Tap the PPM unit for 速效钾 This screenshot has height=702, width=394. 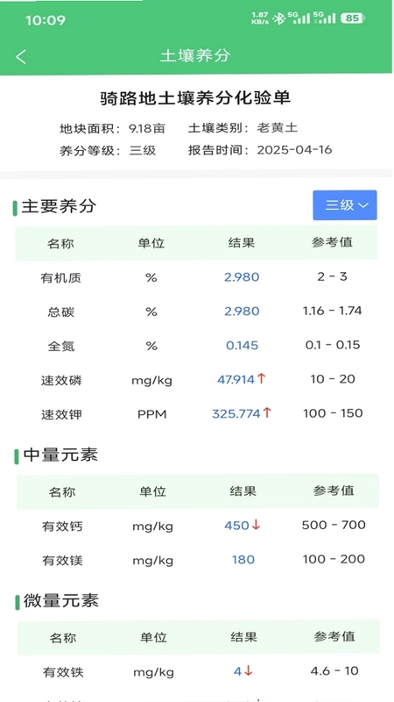pyautogui.click(x=151, y=414)
